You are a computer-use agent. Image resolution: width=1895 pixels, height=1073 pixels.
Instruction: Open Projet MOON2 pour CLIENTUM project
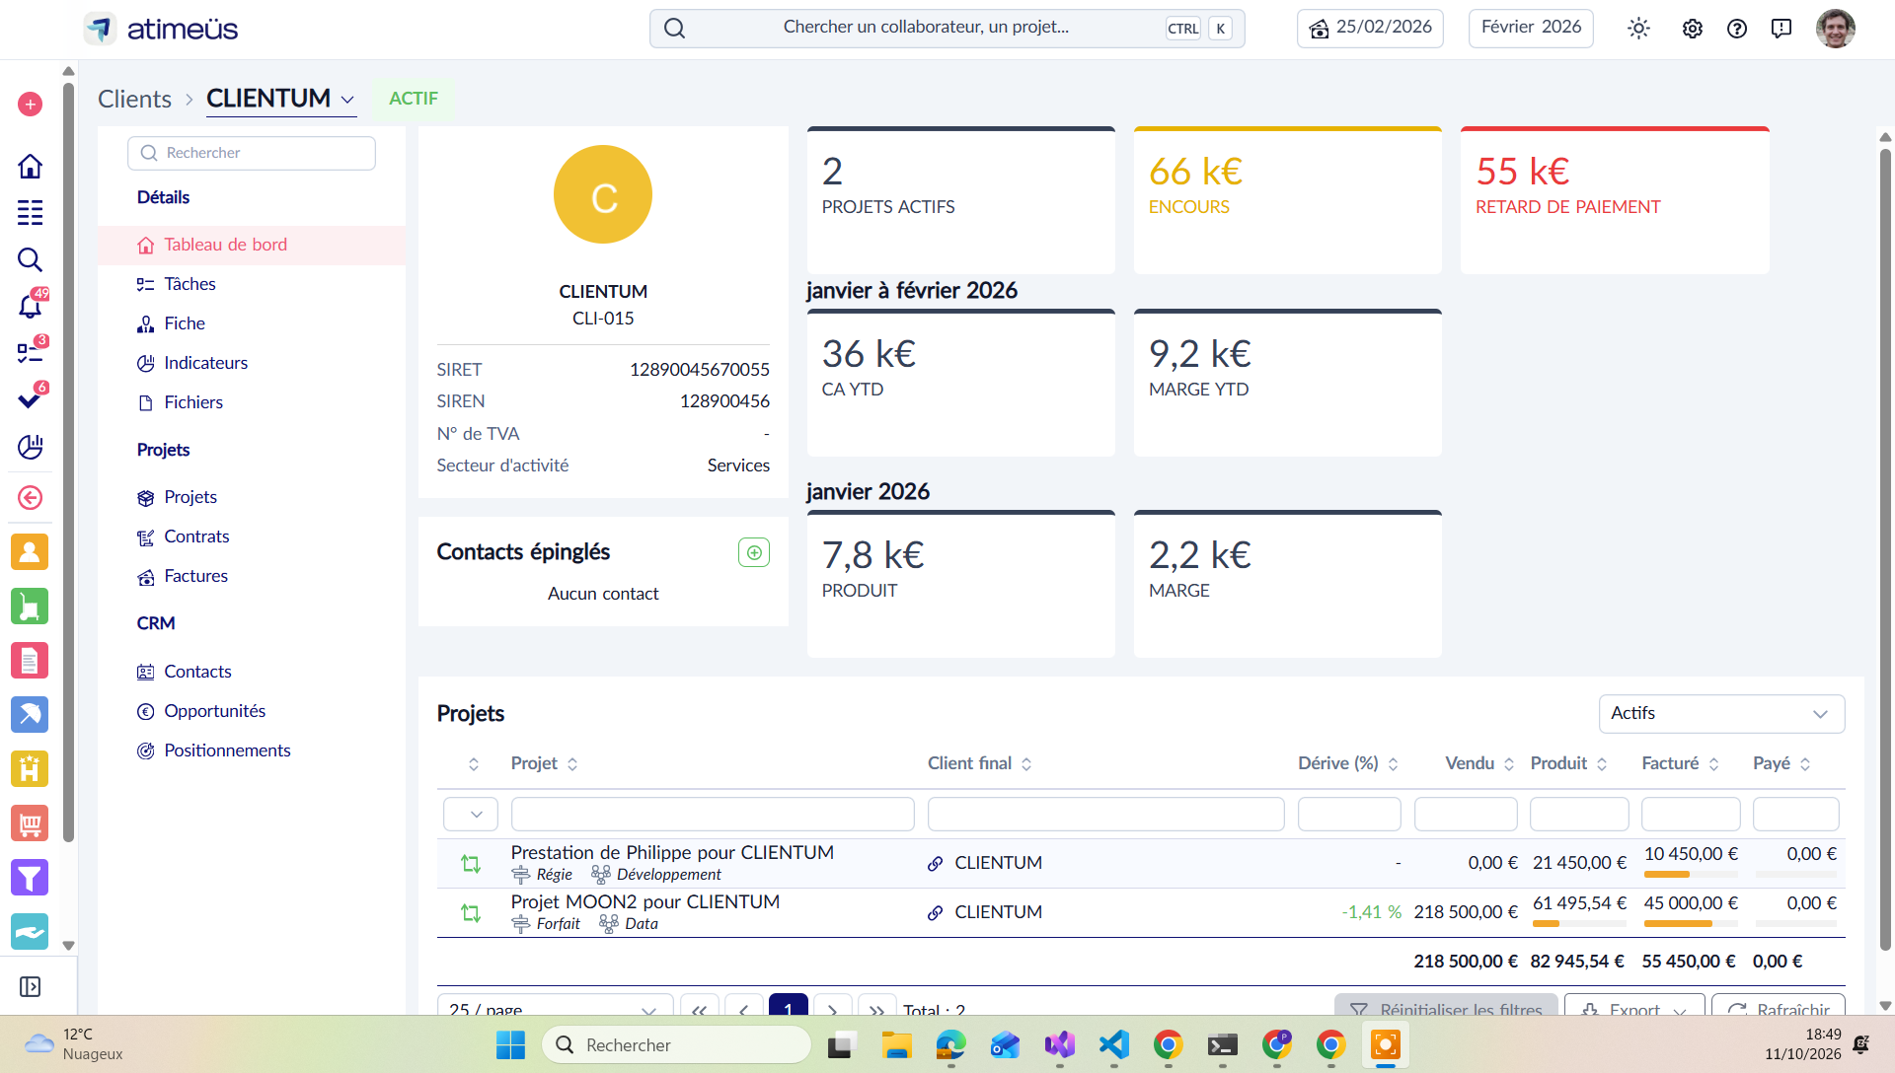645,902
